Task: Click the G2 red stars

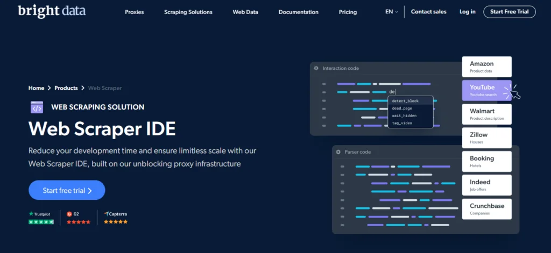Action: [x=79, y=222]
